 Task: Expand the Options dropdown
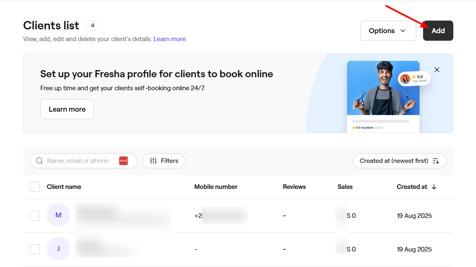point(388,31)
